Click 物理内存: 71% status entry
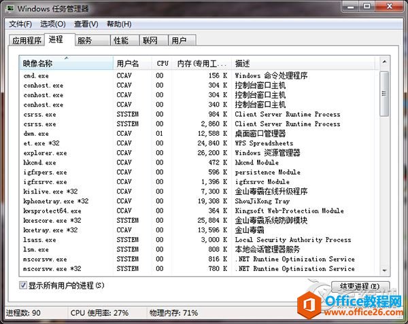408x324 pixels. point(173,313)
